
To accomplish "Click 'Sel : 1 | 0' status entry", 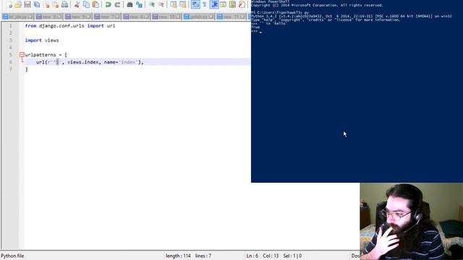I will coord(292,256).
